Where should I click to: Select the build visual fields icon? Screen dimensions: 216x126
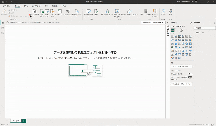coord(173,30)
